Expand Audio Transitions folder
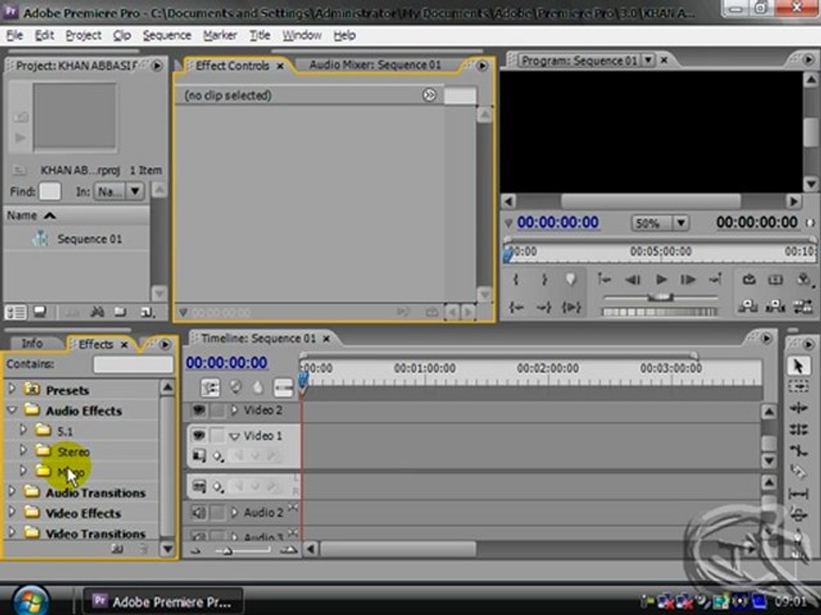This screenshot has height=615, width=821. coord(12,492)
